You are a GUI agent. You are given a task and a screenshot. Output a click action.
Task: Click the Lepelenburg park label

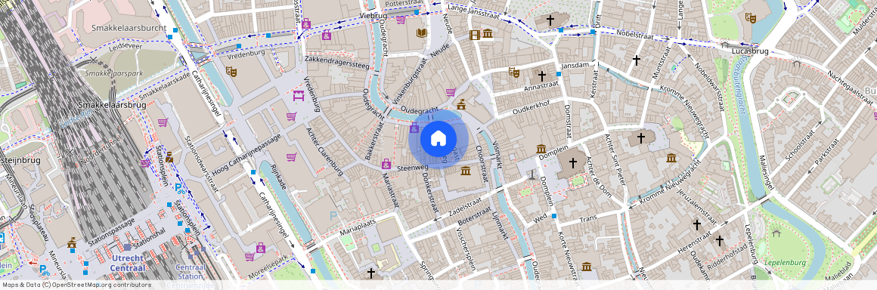[x=786, y=263]
